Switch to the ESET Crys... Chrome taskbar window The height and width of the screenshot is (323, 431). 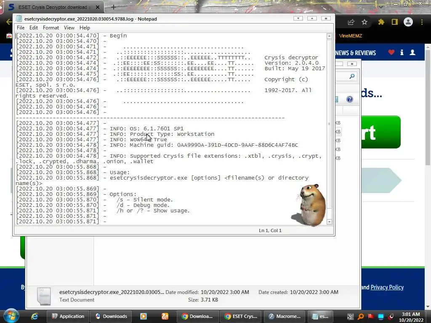tap(241, 316)
